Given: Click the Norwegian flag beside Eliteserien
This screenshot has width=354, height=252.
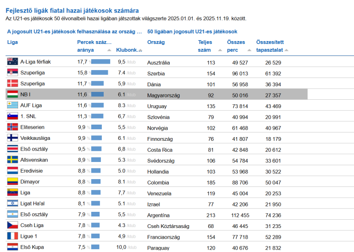Looking at the screenshot, I should point(12,127).
